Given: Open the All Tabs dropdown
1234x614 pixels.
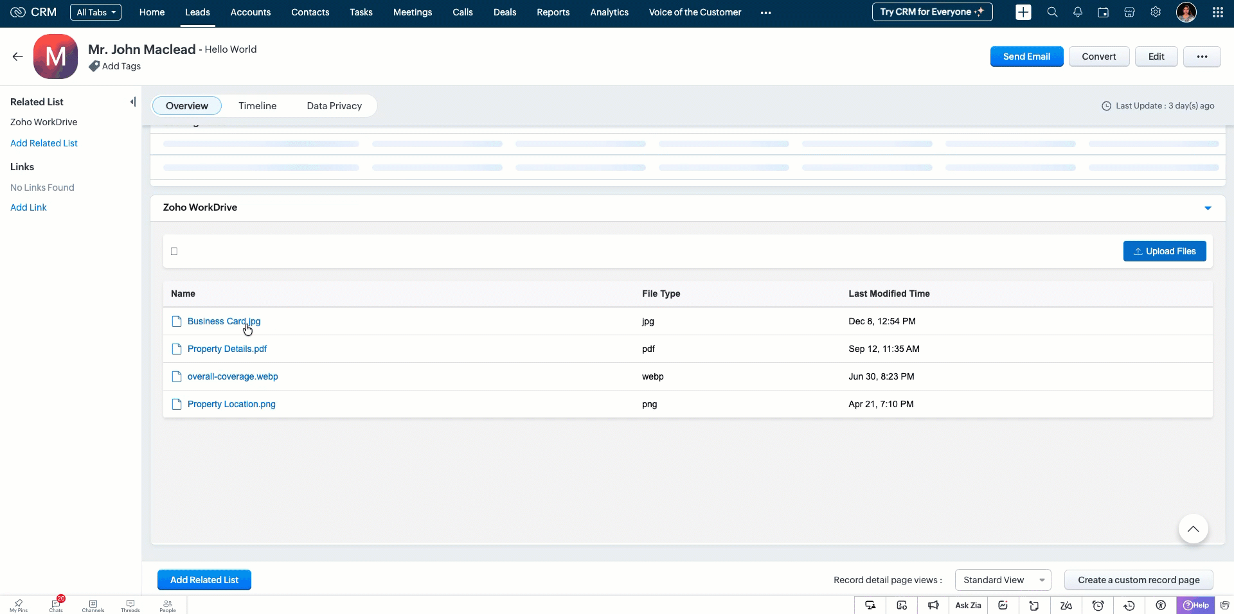Looking at the screenshot, I should click(x=96, y=12).
